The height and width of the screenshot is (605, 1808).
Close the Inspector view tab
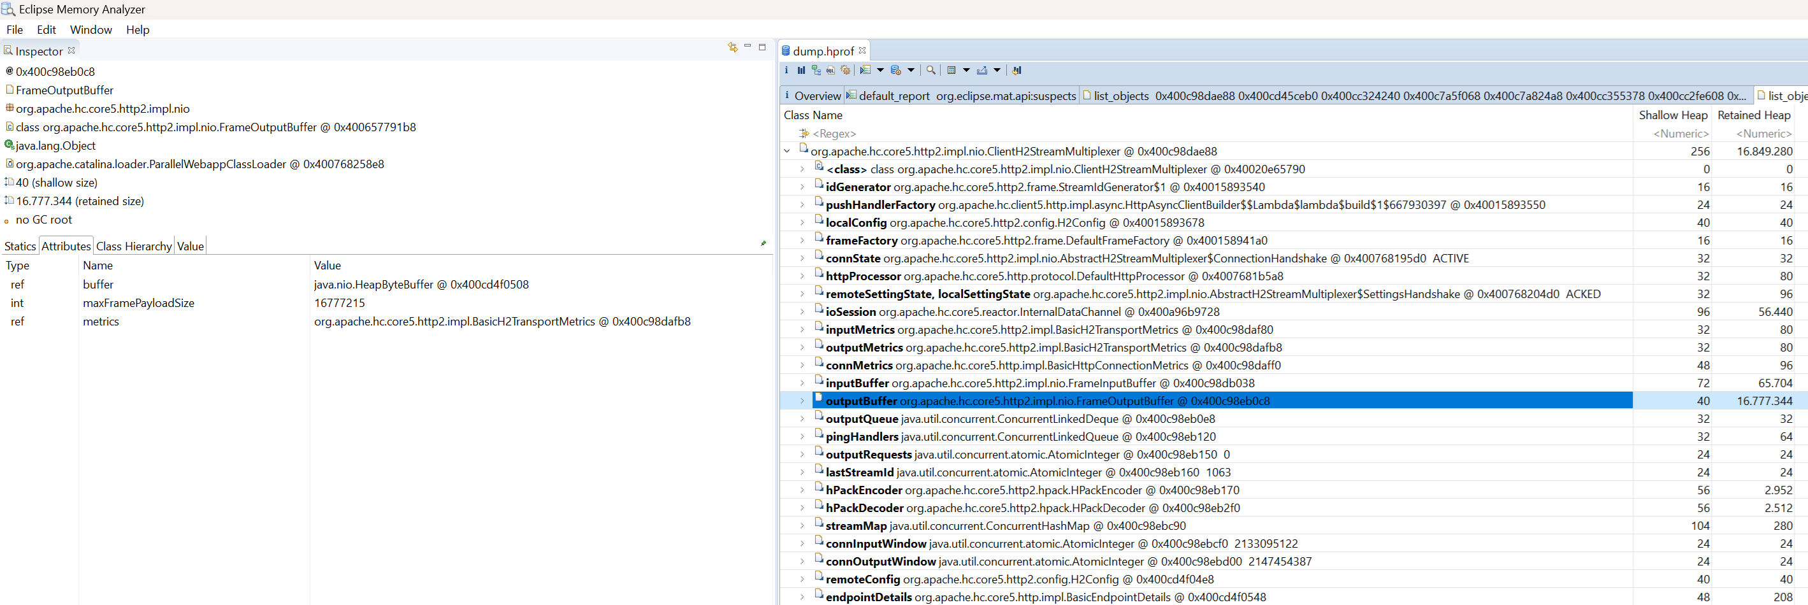coord(71,50)
